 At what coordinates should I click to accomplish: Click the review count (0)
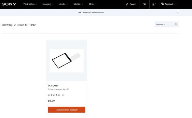pos(63,95)
